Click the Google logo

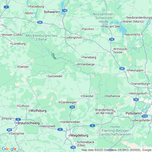[x=9, y=149]
